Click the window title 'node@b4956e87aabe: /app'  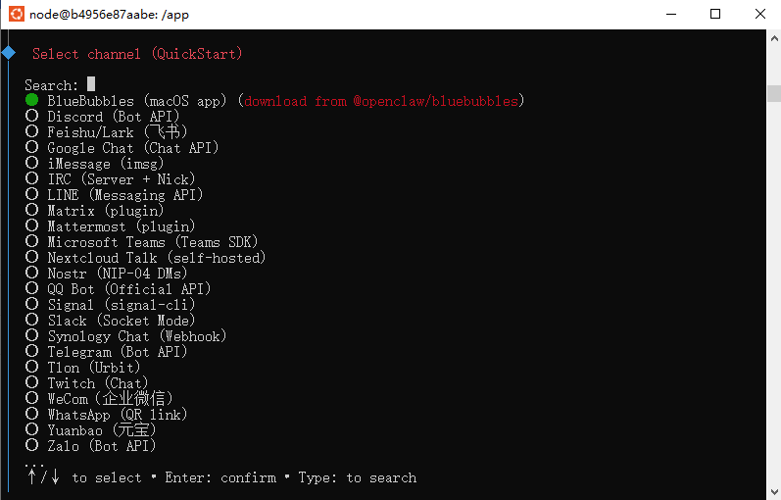tap(109, 15)
